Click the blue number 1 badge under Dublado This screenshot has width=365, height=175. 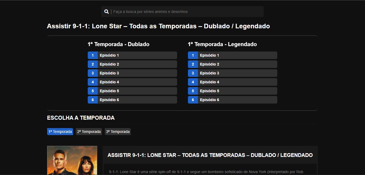click(x=93, y=55)
